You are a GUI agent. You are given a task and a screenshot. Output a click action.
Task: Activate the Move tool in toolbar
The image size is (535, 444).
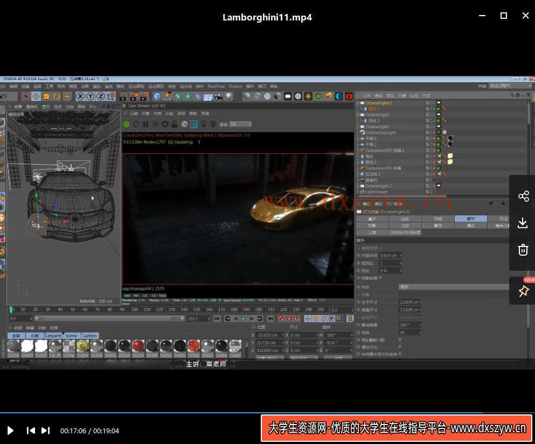coord(36,96)
